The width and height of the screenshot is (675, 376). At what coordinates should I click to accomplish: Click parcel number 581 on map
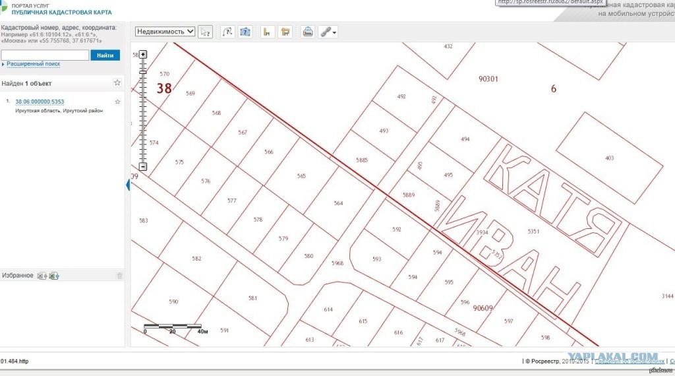click(x=252, y=298)
